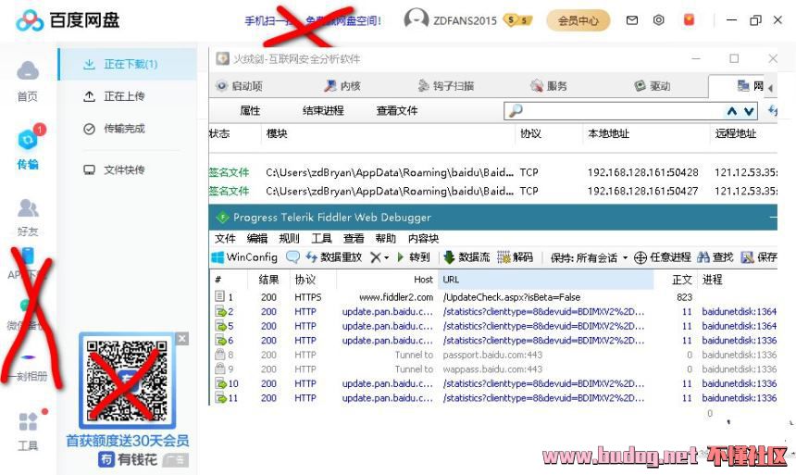
Task: Click 数据流 stream in Fiddler toolbar
Action: pyautogui.click(x=466, y=257)
